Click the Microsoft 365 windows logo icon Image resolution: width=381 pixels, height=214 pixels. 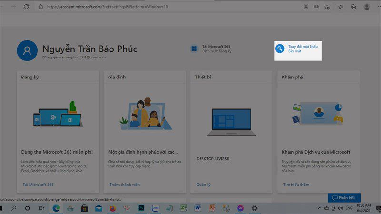[x=194, y=49]
